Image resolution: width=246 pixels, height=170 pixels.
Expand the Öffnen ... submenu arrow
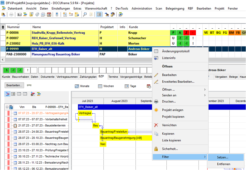point(205,90)
